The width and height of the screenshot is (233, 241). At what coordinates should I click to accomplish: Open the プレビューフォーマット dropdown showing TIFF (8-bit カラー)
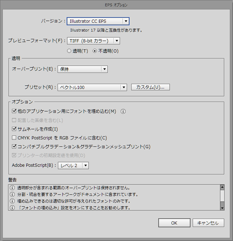[x=93, y=41]
